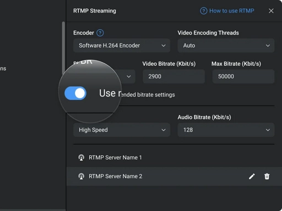This screenshot has width=282, height=211.
Task: Open the Audio Bitrate 128 dropdown
Action: 226,130
